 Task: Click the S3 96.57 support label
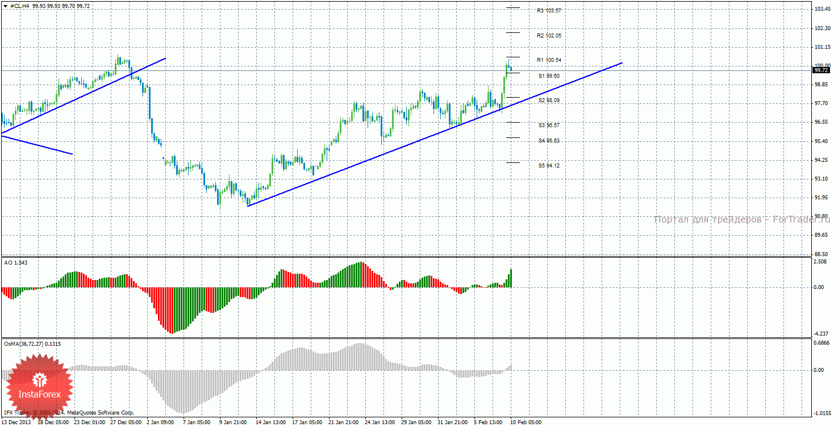549,125
